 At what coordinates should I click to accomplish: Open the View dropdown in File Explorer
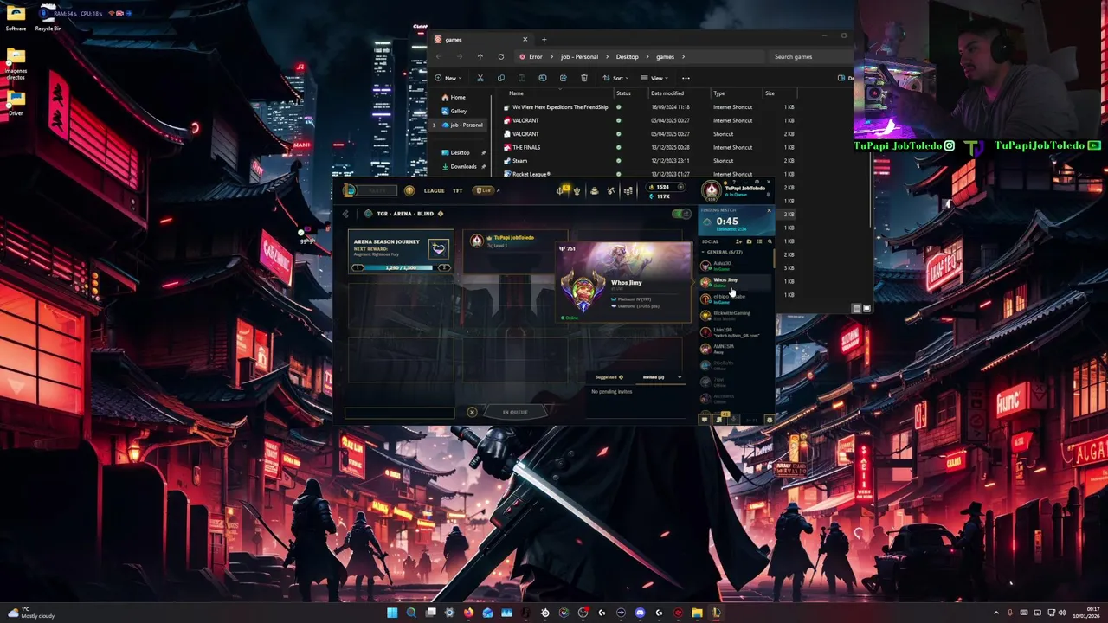654,78
